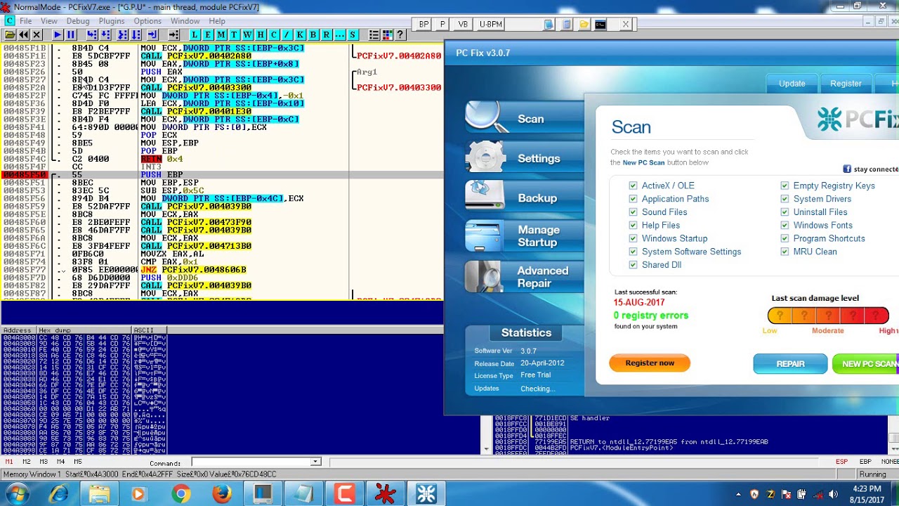Image resolution: width=899 pixels, height=506 pixels.
Task: Toggle Application Paths checkbox
Action: (634, 199)
